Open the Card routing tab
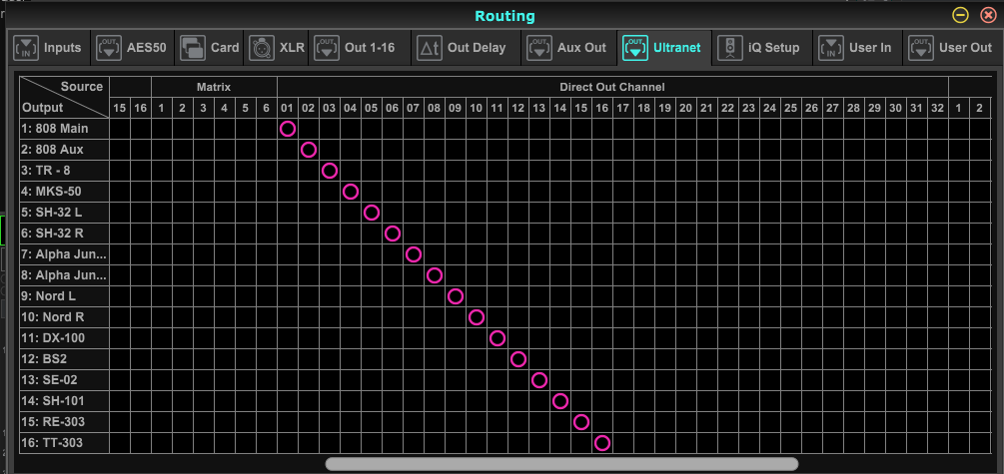The image size is (1004, 474). point(209,48)
